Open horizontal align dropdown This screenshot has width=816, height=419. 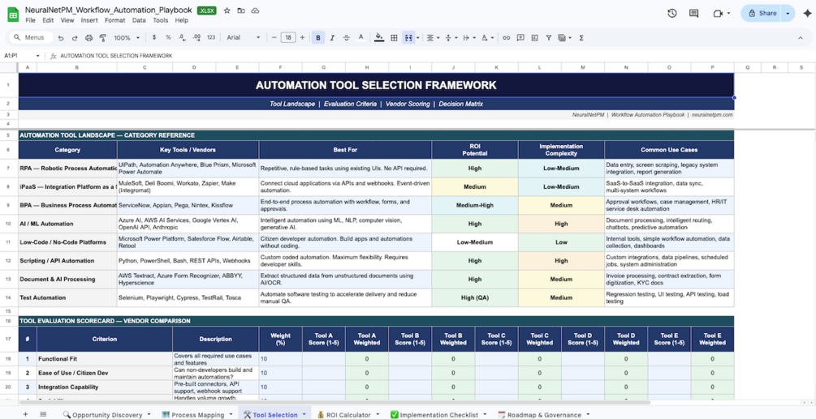[433, 38]
